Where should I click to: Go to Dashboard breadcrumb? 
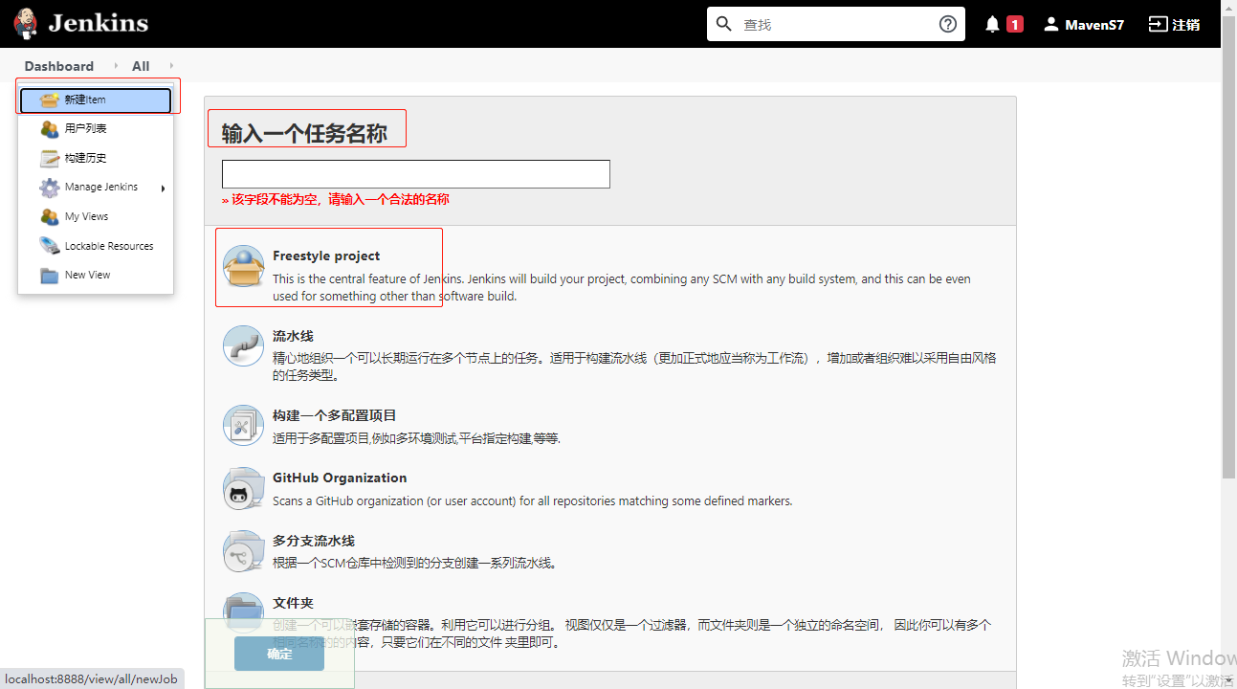59,66
